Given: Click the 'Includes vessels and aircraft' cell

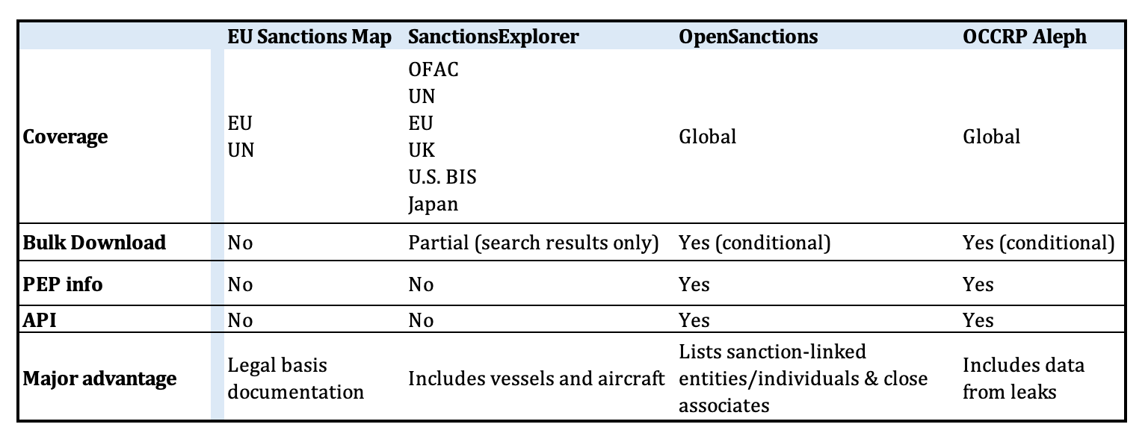Looking at the screenshot, I should (x=537, y=379).
